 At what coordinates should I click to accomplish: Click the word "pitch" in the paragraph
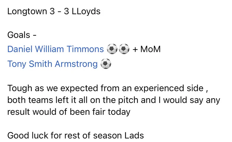(128, 100)
